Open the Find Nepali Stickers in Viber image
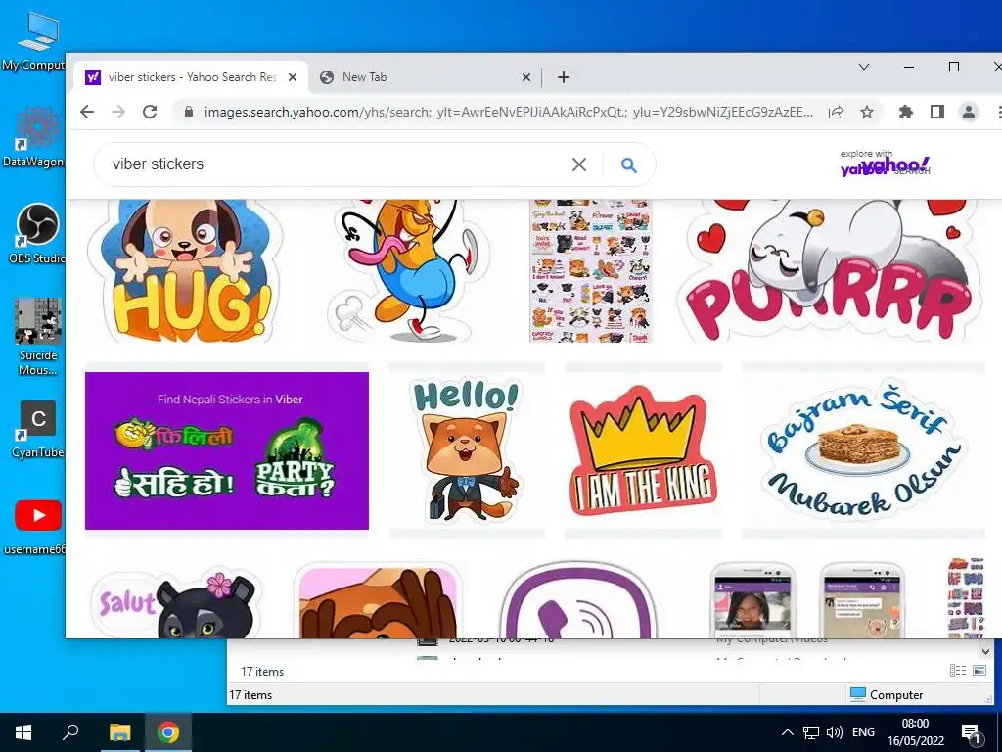Screen dimensions: 1002x752 (x=227, y=450)
